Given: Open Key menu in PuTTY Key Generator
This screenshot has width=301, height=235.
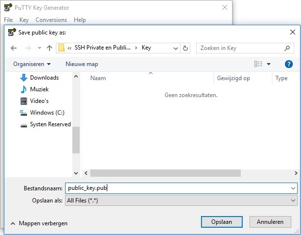Looking at the screenshot, I should point(24,20).
